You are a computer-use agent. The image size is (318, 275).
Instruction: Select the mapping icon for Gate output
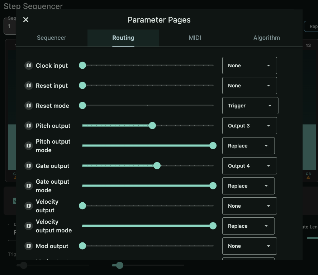(x=29, y=166)
